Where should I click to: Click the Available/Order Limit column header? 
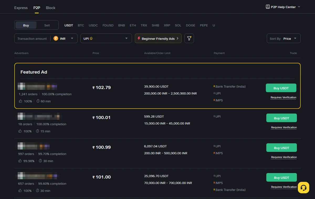(157, 53)
